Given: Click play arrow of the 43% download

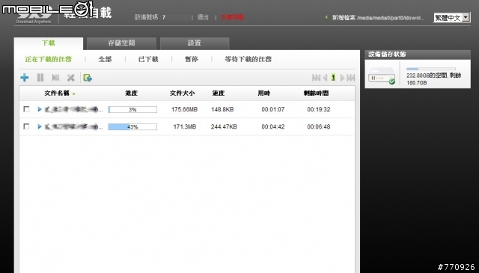Looking at the screenshot, I should click(40, 126).
